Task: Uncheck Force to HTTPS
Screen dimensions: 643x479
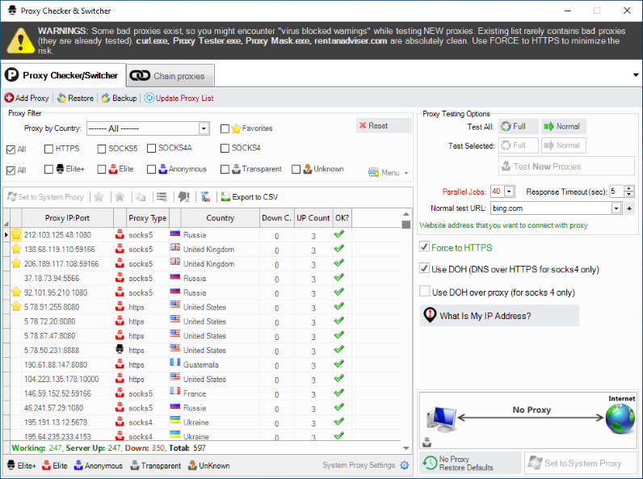Action: [424, 247]
